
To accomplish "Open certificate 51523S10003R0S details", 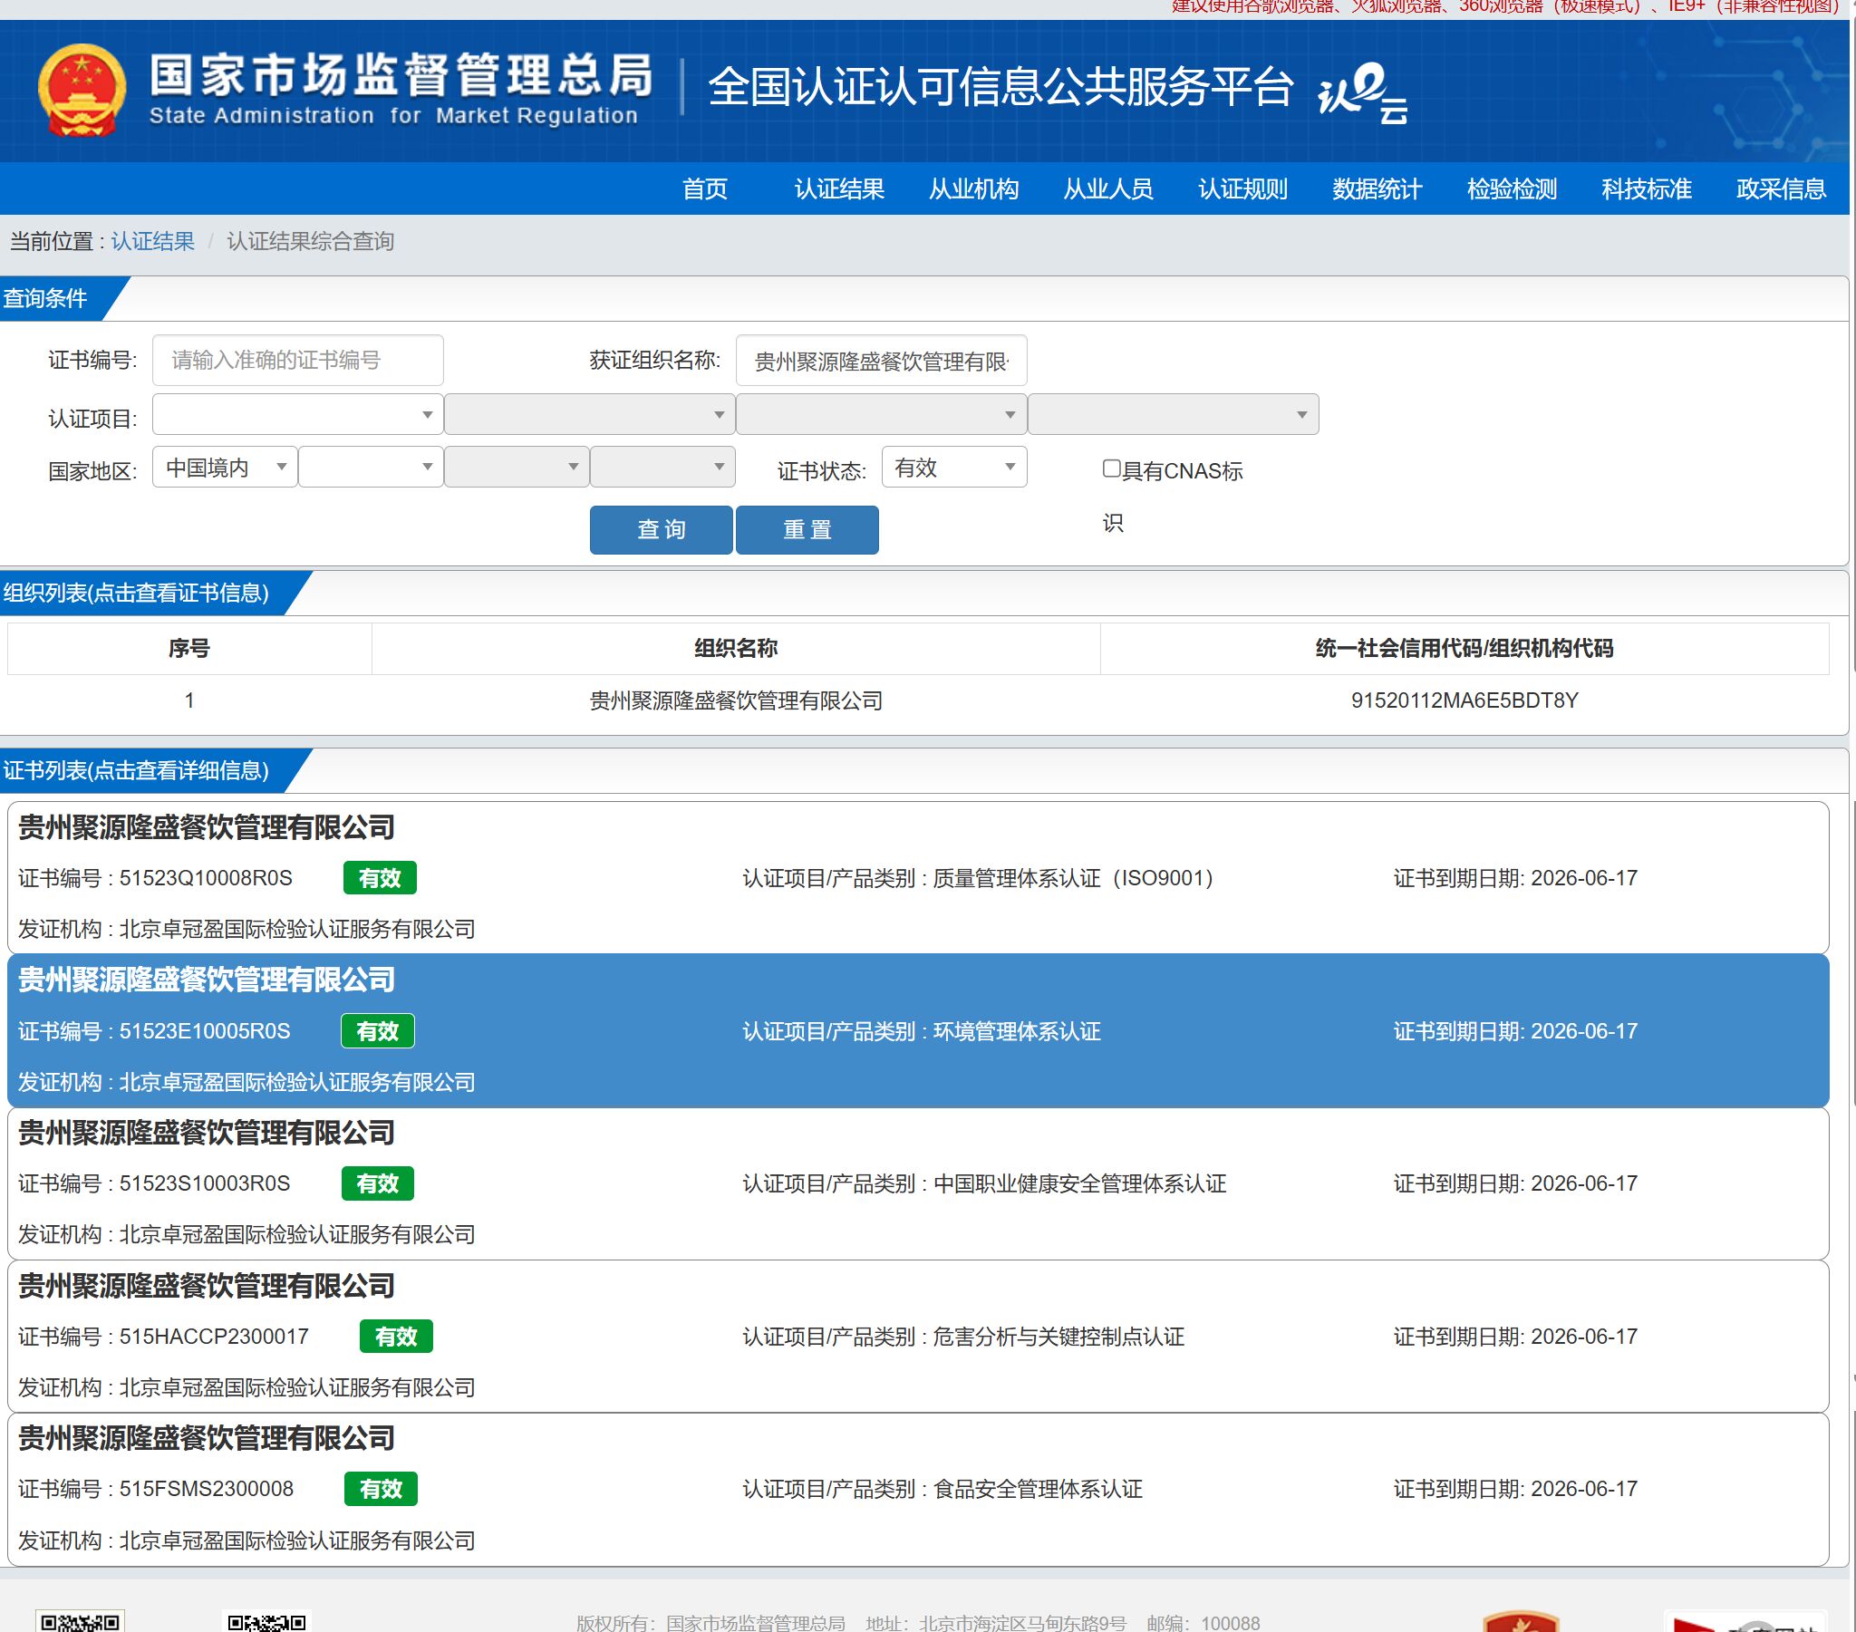I will click(x=918, y=1183).
